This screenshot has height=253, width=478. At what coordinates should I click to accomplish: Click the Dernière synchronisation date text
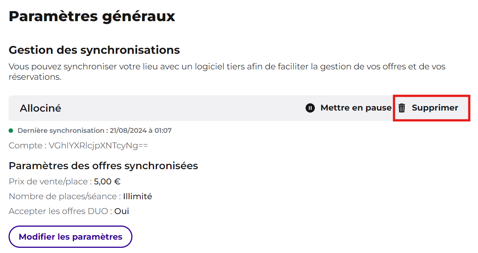94,131
